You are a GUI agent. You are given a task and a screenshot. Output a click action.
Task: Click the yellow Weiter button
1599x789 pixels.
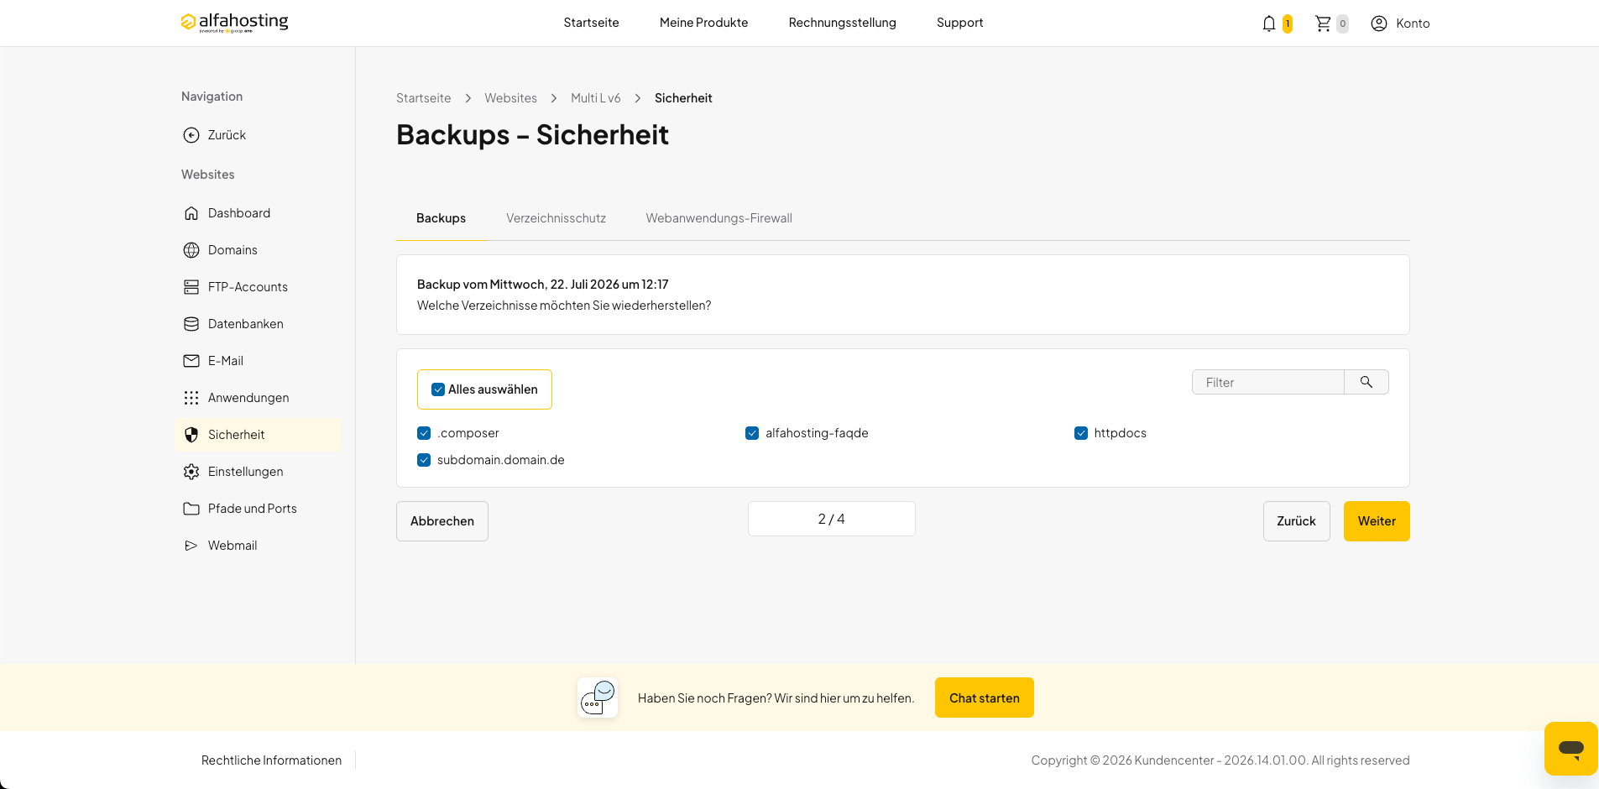click(1377, 521)
